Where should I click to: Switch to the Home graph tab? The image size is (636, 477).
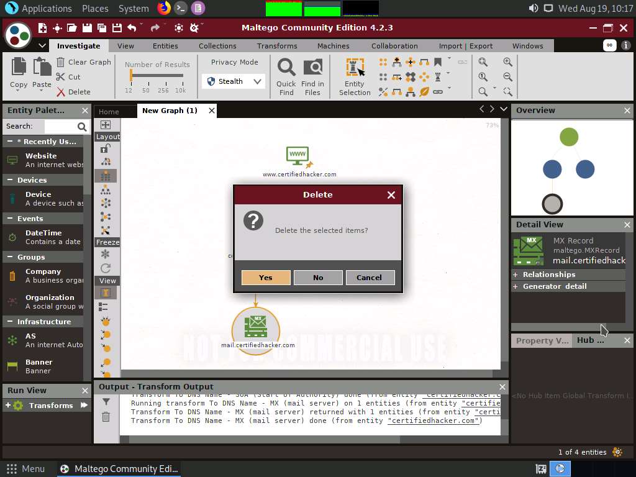[x=109, y=112]
